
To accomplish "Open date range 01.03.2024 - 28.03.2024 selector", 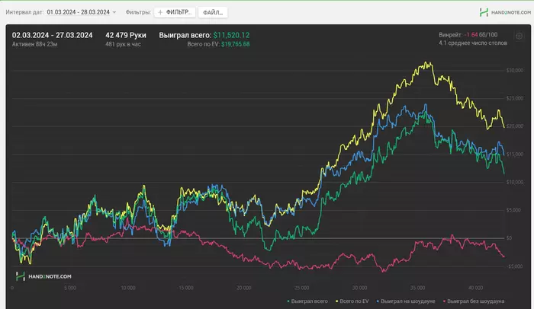I will pos(77,12).
